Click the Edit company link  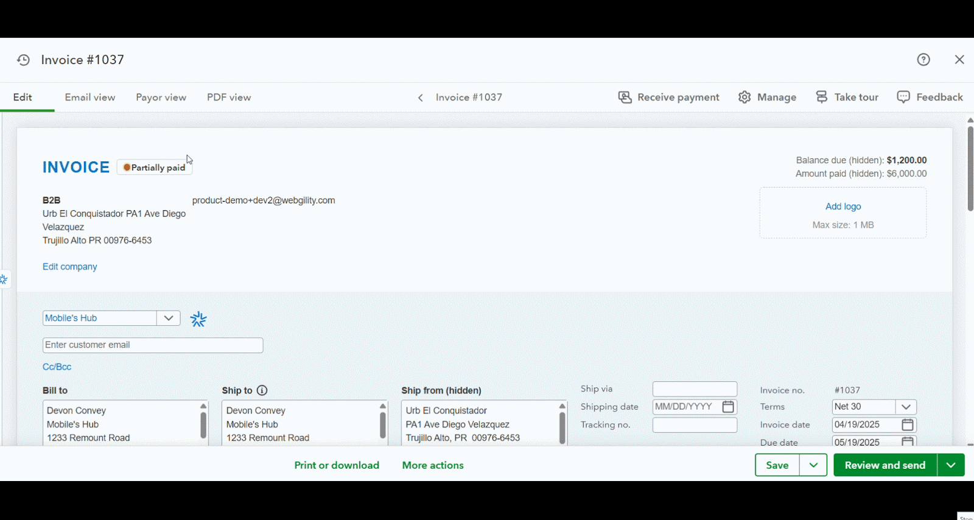70,267
